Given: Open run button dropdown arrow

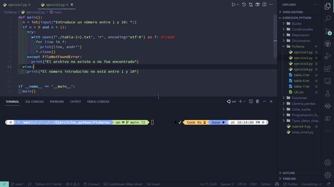Looking at the screenshot, I should (238, 5).
